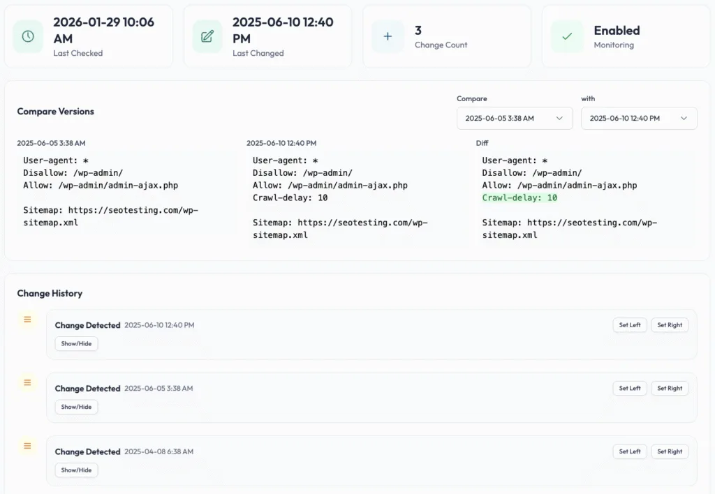715x494 pixels.
Task: Click the orange list icon beside the 2025-06-10 change
Action: (x=27, y=319)
